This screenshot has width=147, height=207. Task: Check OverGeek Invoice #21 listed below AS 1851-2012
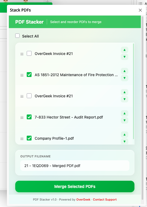click(x=29, y=96)
